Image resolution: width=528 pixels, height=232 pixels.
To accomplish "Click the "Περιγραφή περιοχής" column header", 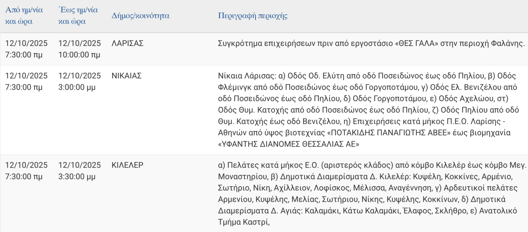I will pos(253,16).
